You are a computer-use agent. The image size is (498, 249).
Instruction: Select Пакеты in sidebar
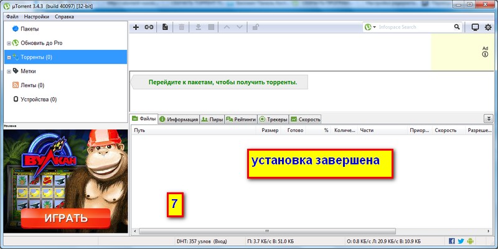(x=65, y=29)
